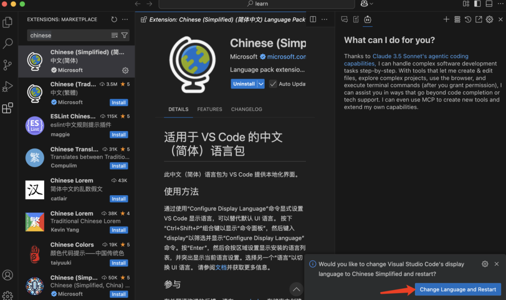Start a new task with plus icon
The width and height of the screenshot is (506, 300).
pos(446,20)
